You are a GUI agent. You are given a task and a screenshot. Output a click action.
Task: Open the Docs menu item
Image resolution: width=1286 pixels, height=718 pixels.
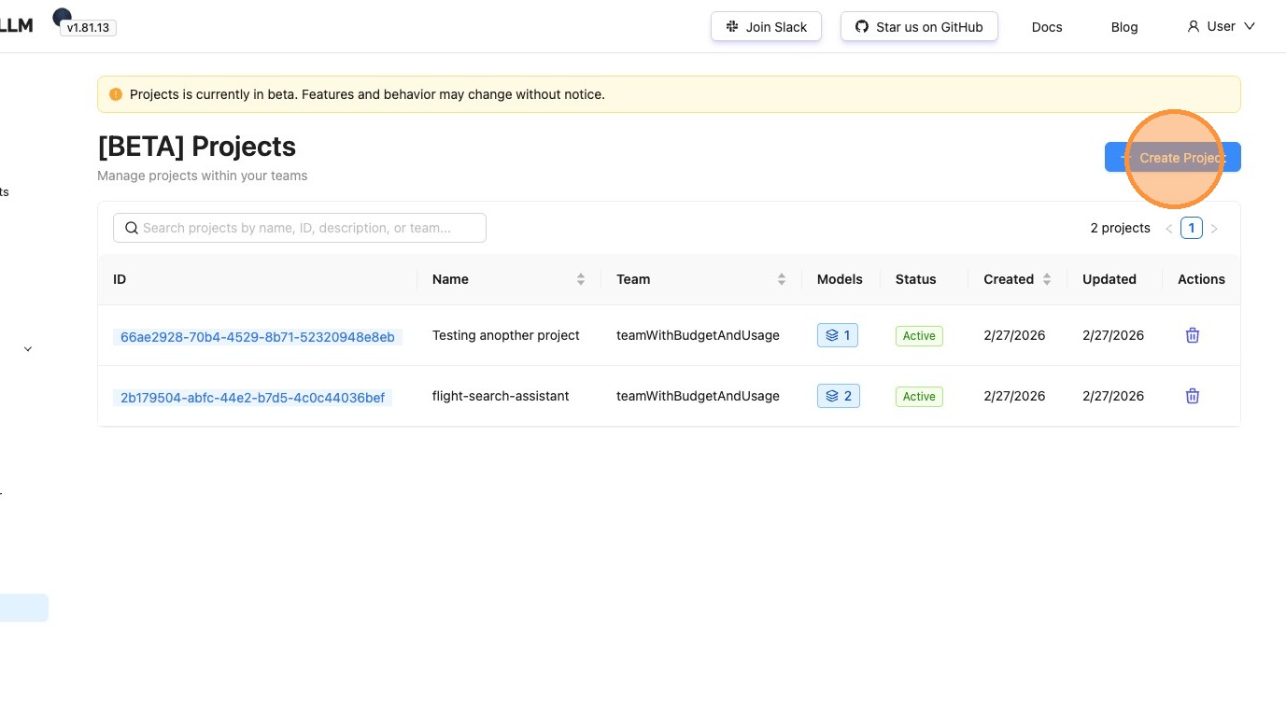coord(1046,27)
